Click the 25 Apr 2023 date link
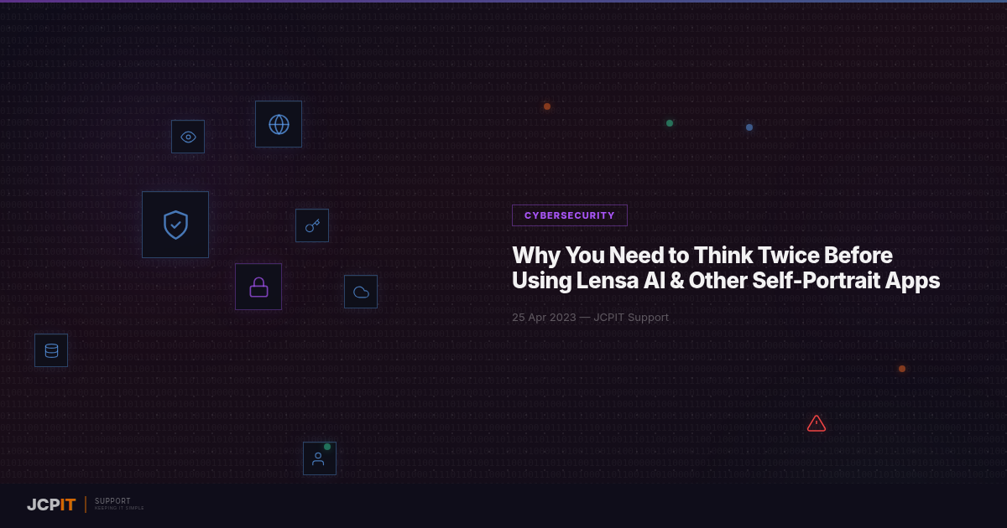This screenshot has height=528, width=1007. [544, 317]
